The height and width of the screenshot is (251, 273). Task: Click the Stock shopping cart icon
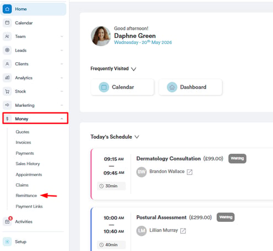click(7, 91)
